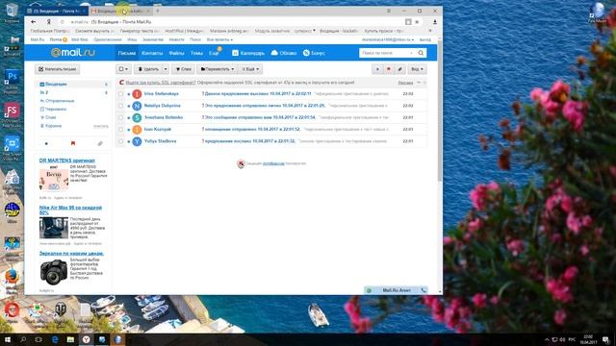Filter by unread using the dot toolbar button
This screenshot has width=616, height=346.
click(377, 69)
